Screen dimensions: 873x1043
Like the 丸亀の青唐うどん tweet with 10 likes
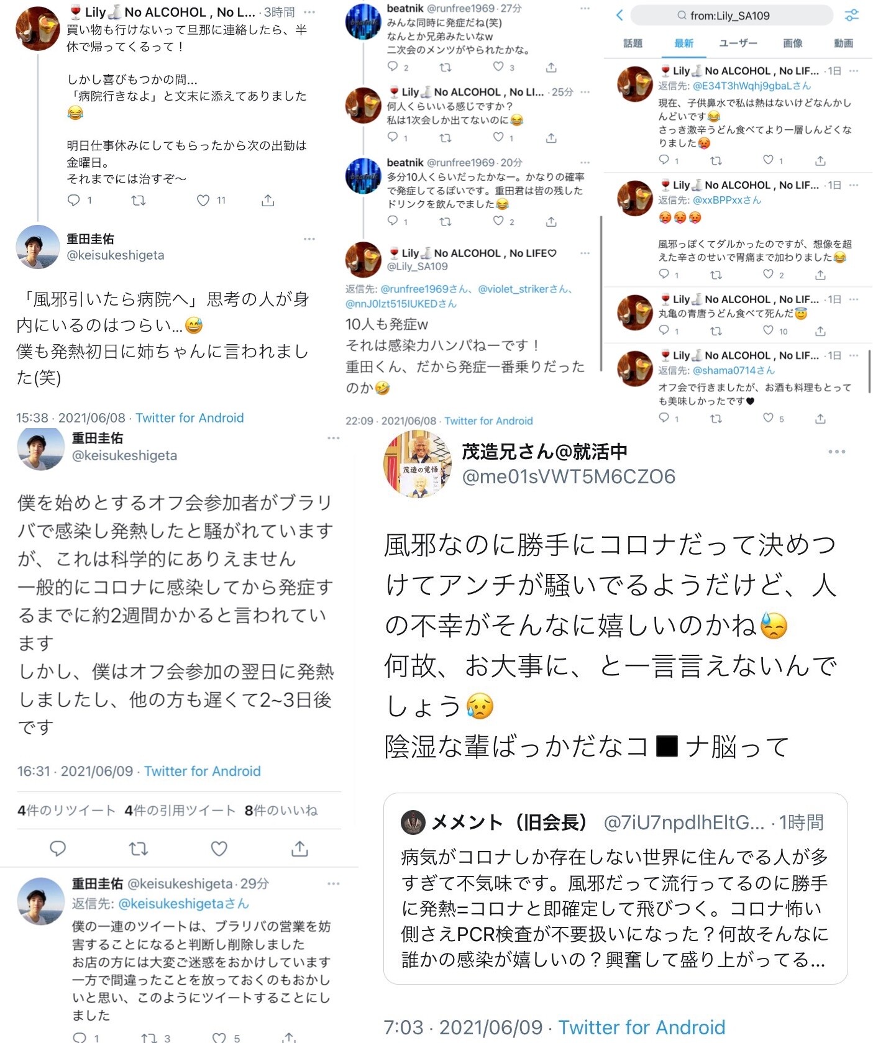(769, 330)
